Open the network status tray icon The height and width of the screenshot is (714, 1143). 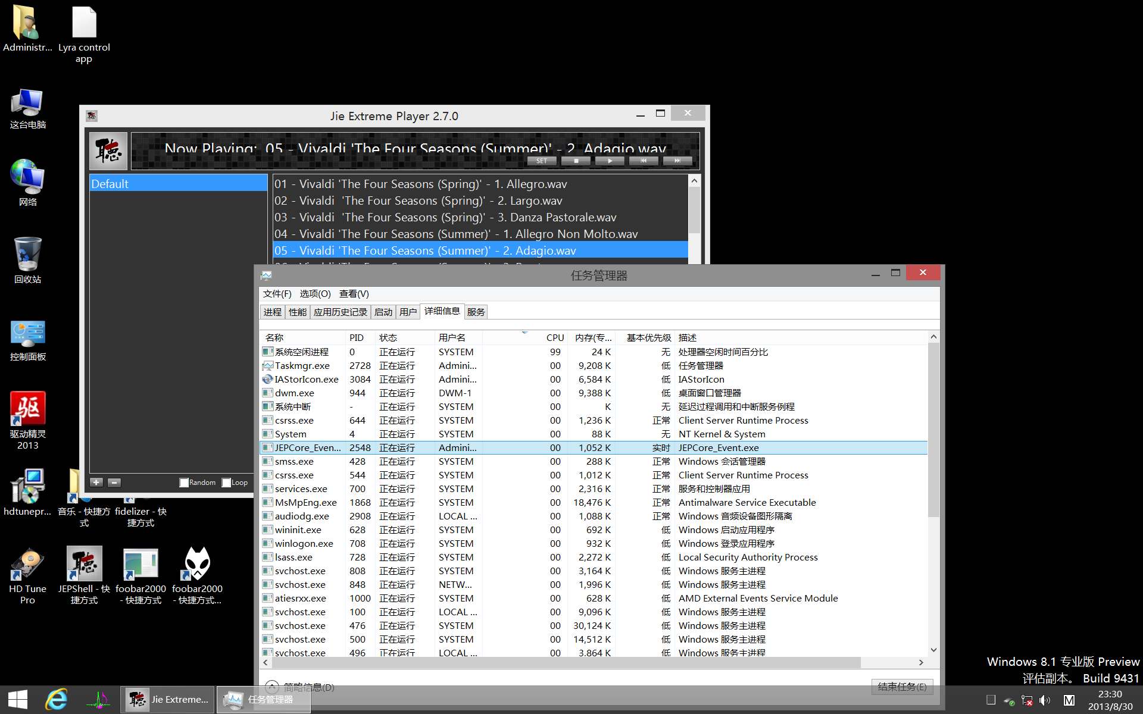coord(1026,700)
